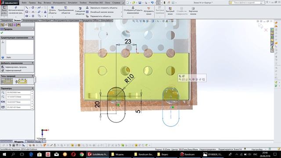Image resolution: width=281 pixels, height=158 pixels.
Task: Select the Point sketch tool
Action: 45,16
